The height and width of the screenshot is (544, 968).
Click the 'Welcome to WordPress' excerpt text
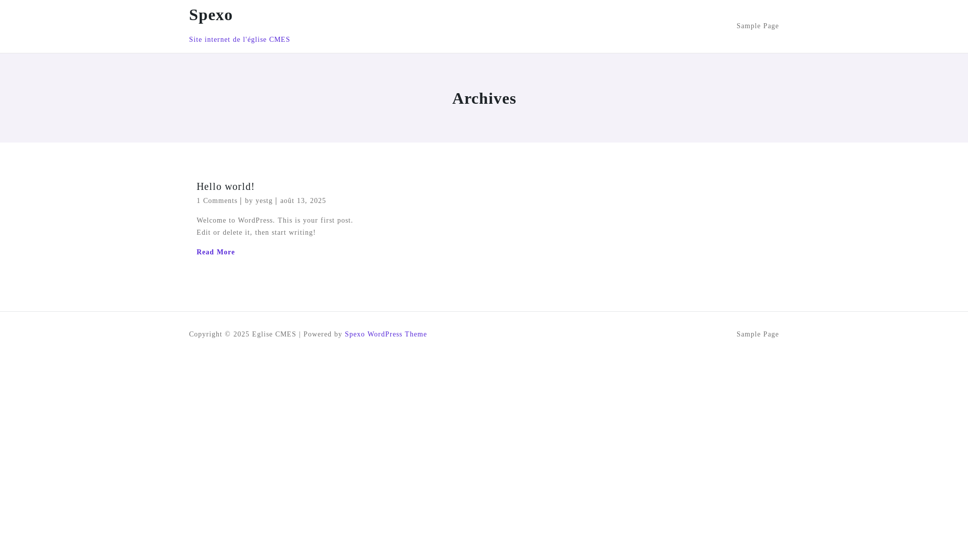(x=275, y=227)
